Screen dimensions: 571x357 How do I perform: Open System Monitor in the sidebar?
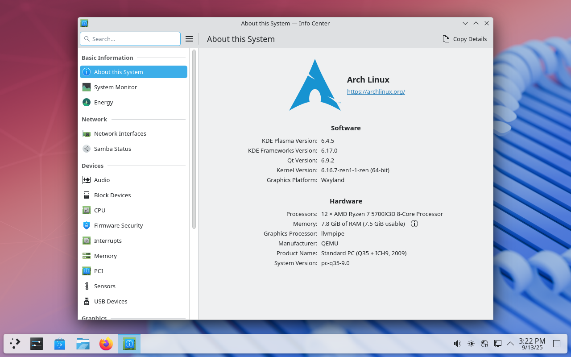(x=115, y=87)
